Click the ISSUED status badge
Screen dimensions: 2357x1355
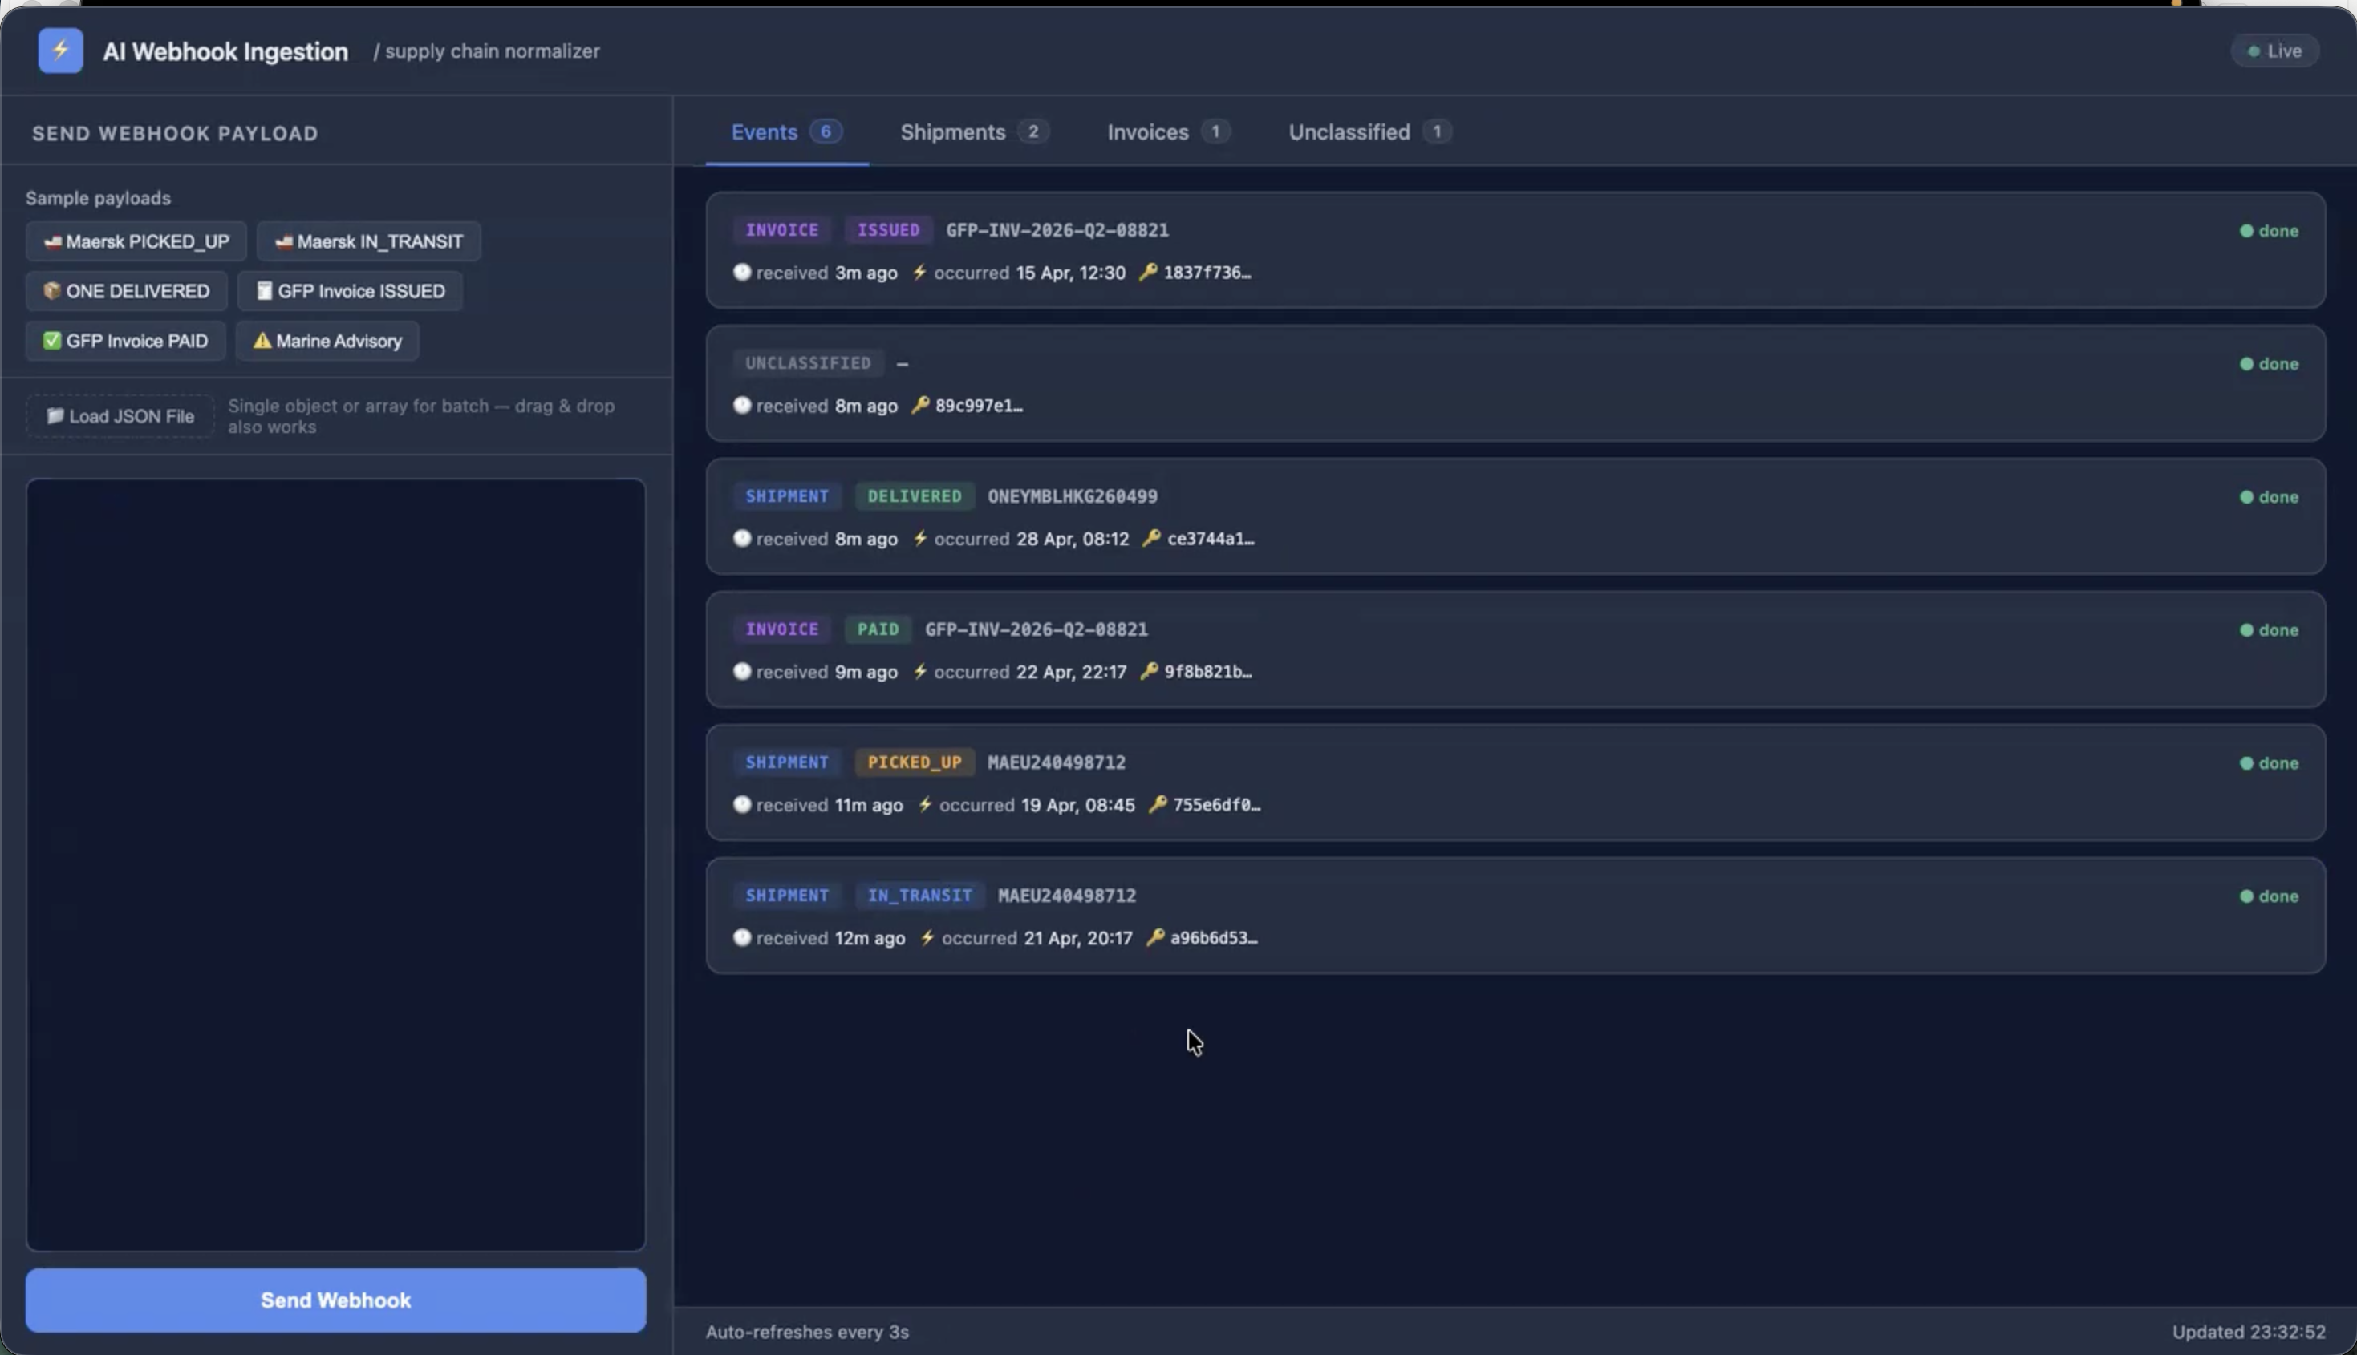[888, 230]
